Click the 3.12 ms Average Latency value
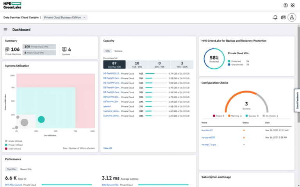This screenshot has width=300, height=187. (x=111, y=178)
